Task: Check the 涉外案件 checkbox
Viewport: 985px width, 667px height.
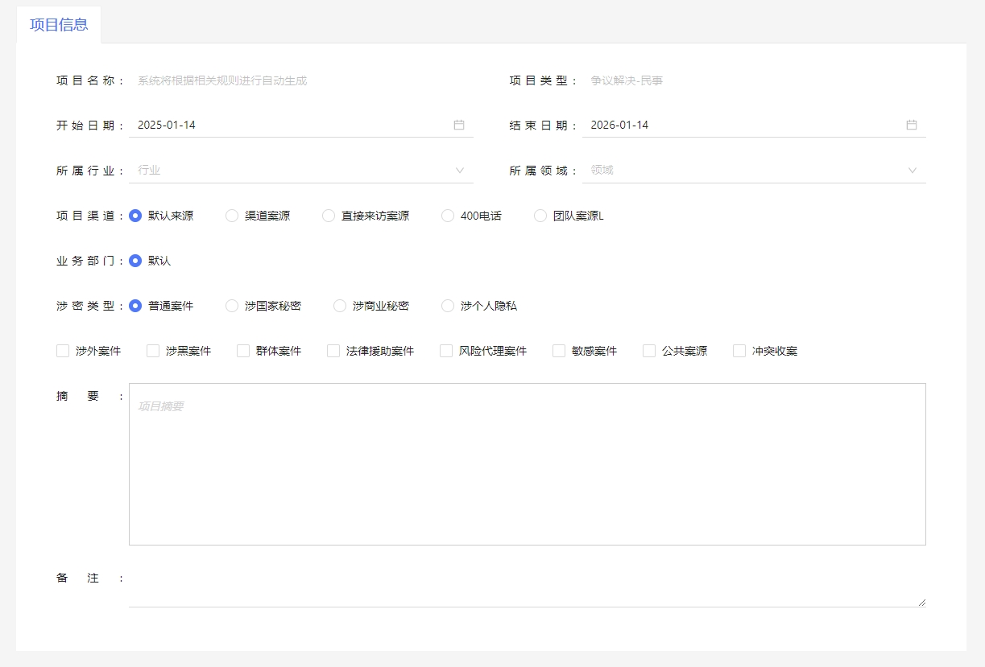Action: (63, 351)
